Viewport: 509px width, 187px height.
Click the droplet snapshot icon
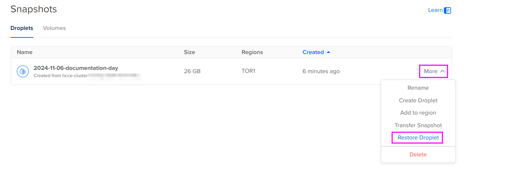tap(23, 71)
